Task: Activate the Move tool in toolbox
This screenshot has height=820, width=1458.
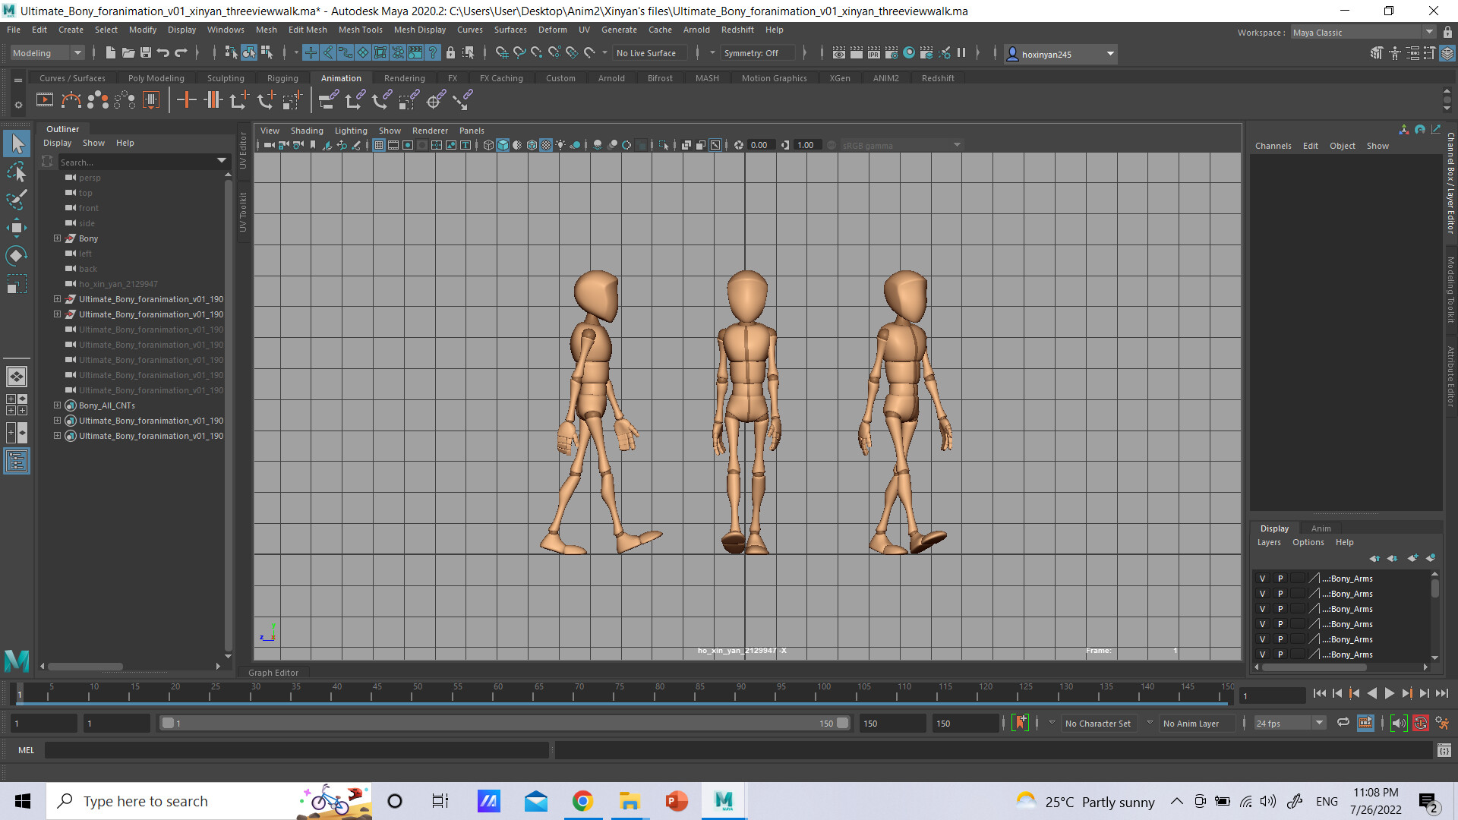Action: click(17, 228)
